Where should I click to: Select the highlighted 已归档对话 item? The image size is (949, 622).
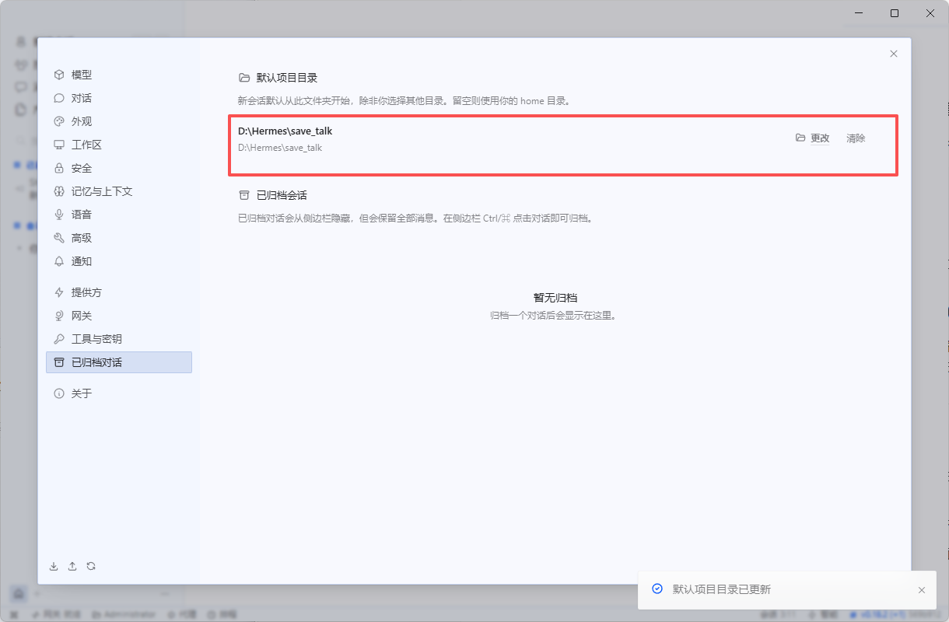118,362
